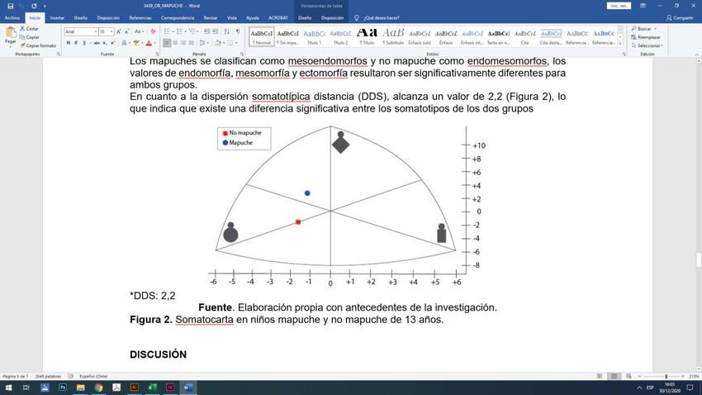Toggle bold formatting (N)

point(68,43)
